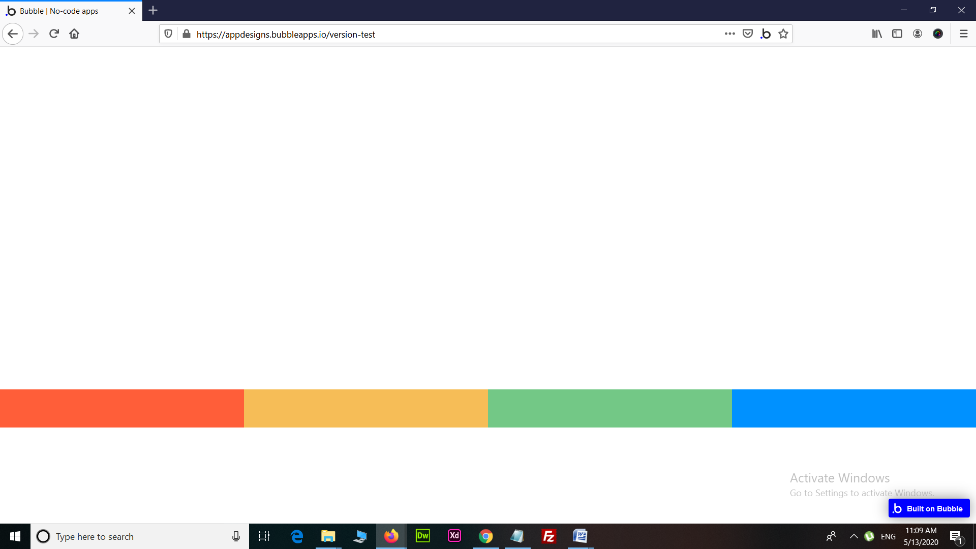The height and width of the screenshot is (549, 976).
Task: Click the blue color block
Action: point(853,408)
